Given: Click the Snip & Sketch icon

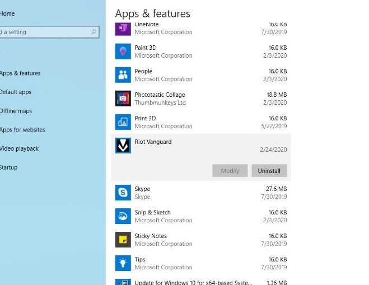Looking at the screenshot, I should [123, 216].
